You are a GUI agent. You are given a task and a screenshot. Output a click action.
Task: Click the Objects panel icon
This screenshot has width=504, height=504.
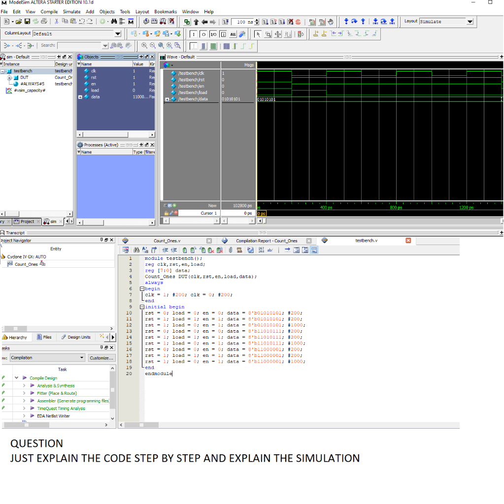[x=80, y=57]
